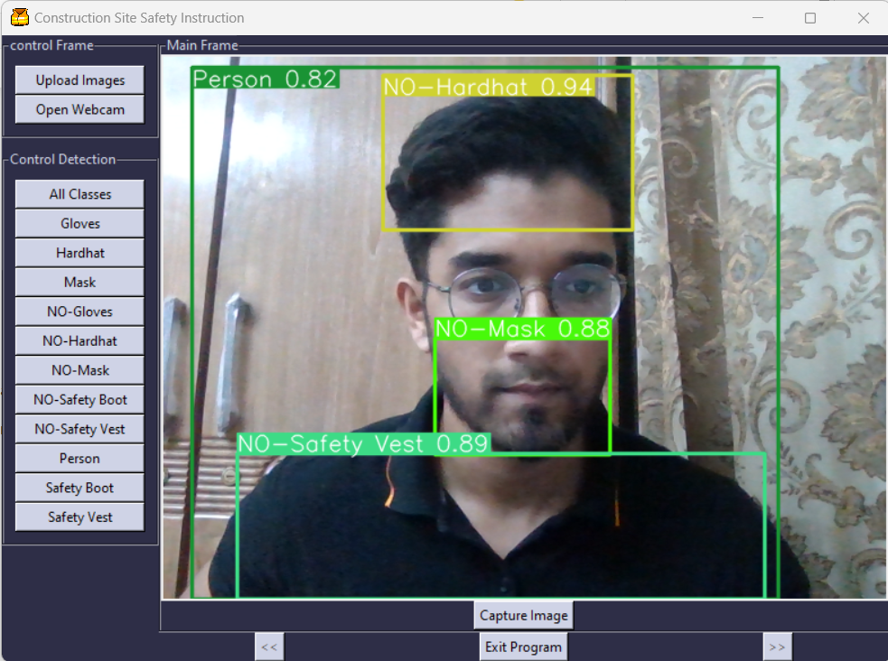
Task: Advance to next image with >> arrow
Action: (x=777, y=647)
